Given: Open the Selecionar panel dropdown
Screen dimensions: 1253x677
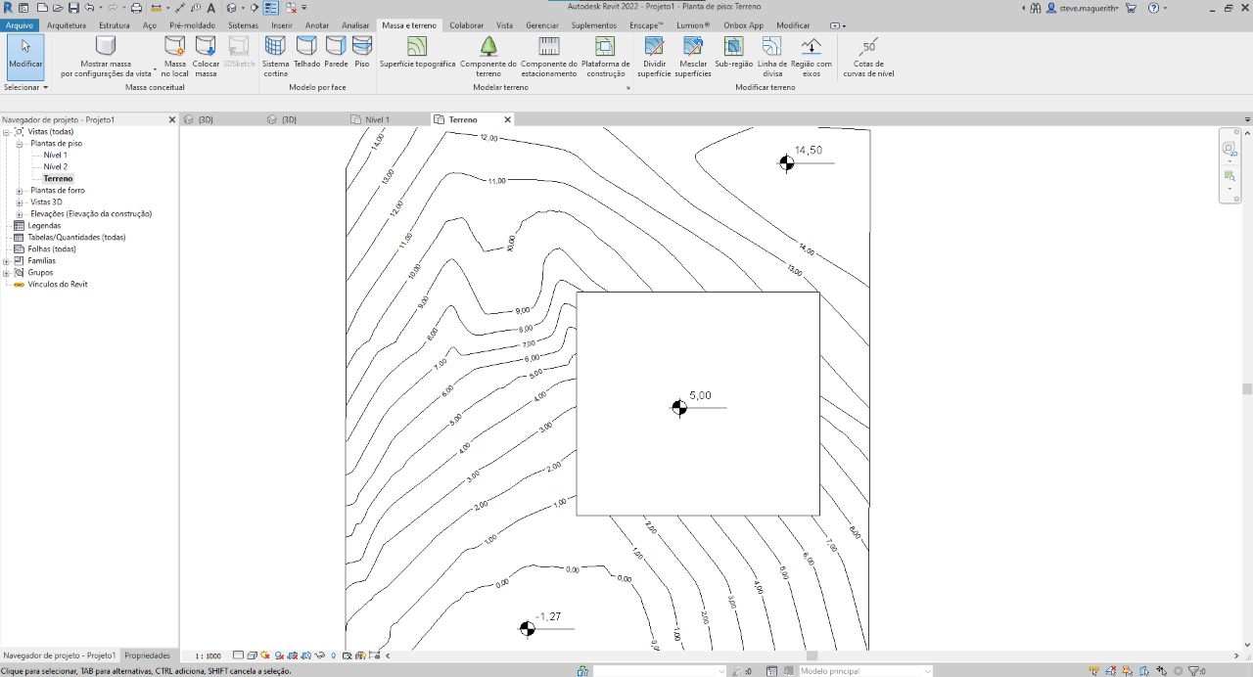Looking at the screenshot, I should point(25,87).
